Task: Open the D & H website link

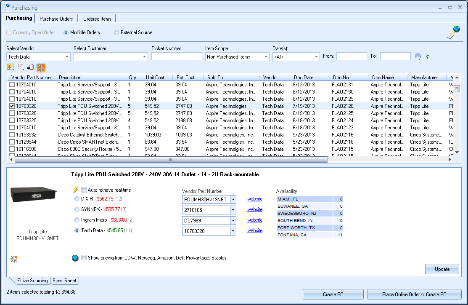Action: tap(255, 199)
